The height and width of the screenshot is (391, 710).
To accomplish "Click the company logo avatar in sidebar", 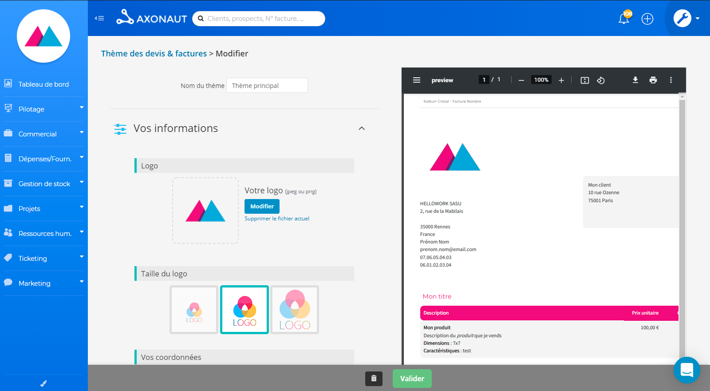I will (x=43, y=36).
